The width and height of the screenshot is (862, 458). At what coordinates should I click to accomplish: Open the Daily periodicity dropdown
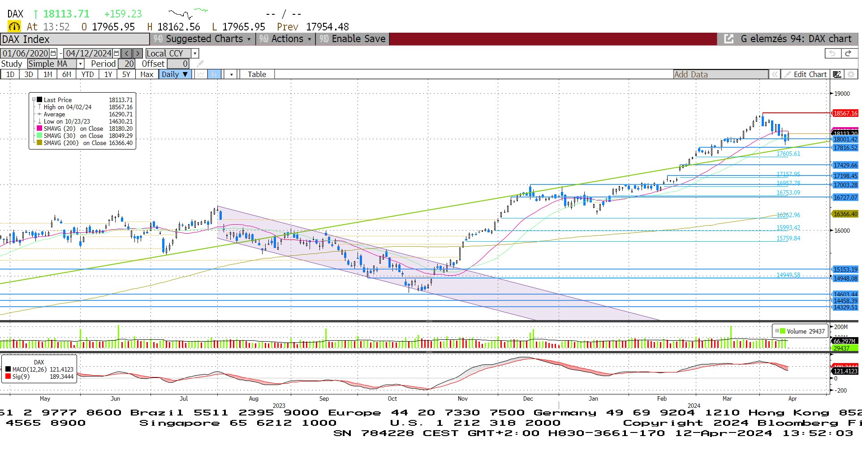pyautogui.click(x=175, y=74)
